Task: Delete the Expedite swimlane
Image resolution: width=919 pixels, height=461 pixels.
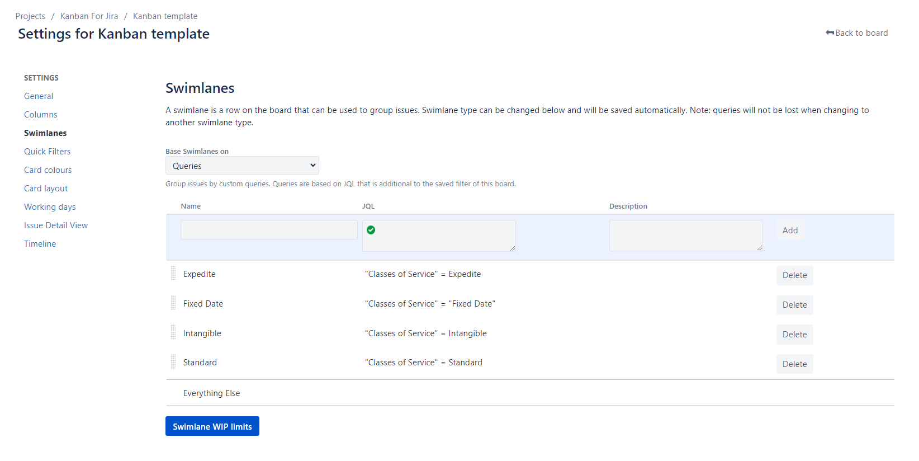Action: click(x=794, y=275)
